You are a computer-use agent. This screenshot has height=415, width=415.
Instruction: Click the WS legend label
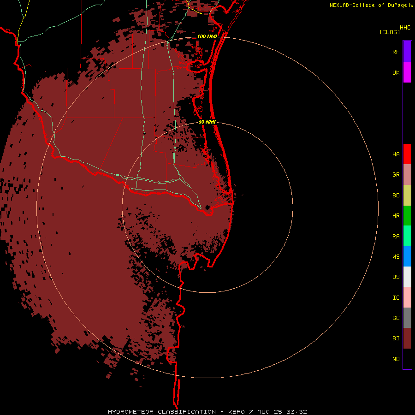pos(396,256)
